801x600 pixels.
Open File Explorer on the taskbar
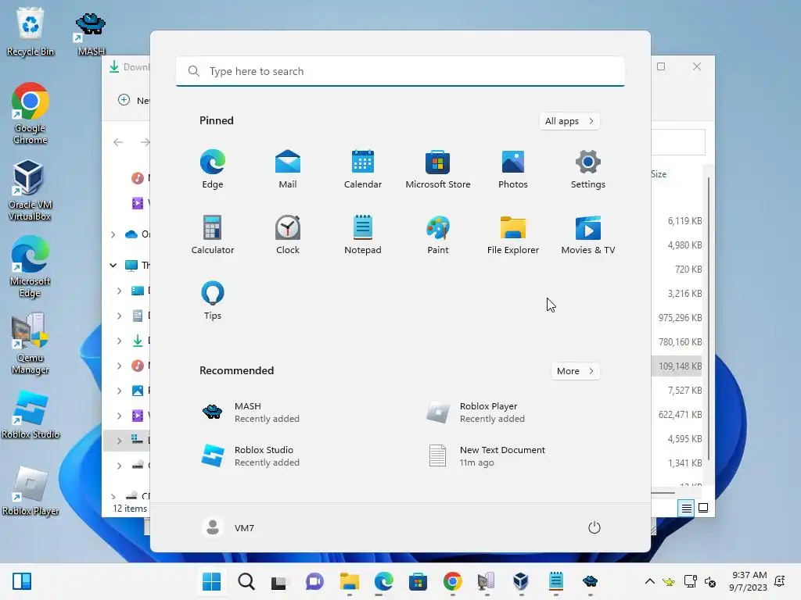350,581
